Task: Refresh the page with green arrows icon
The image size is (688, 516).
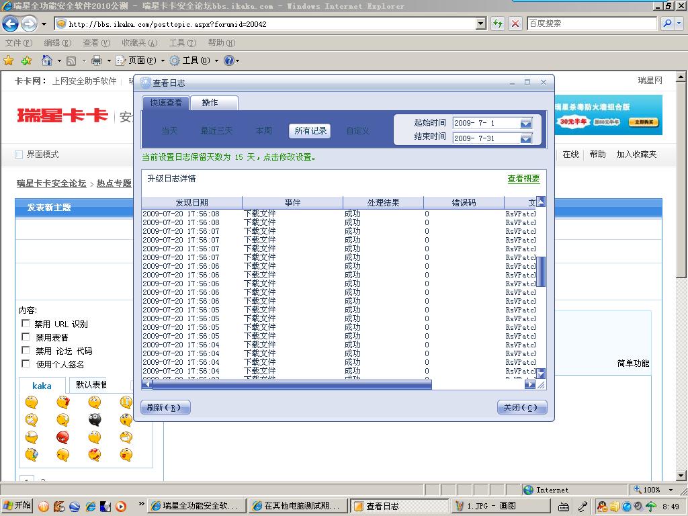Action: (x=498, y=24)
